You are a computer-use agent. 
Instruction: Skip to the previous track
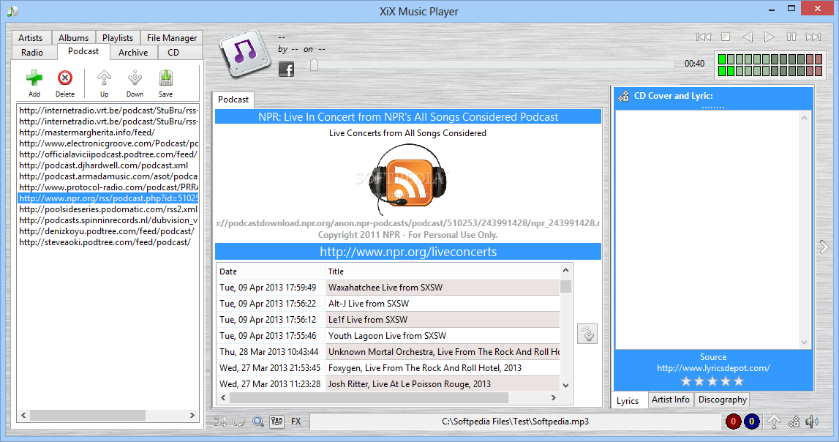click(x=703, y=37)
